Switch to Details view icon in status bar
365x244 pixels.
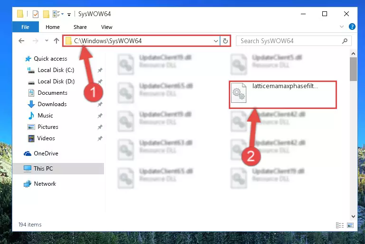[x=340, y=225]
